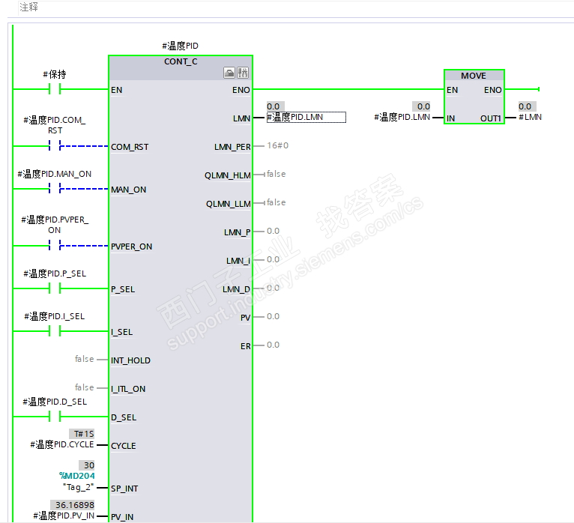Screen dimensions: 574x523
Task: Select the 温度PID.D_SEL contact
Action: pyautogui.click(x=55, y=417)
